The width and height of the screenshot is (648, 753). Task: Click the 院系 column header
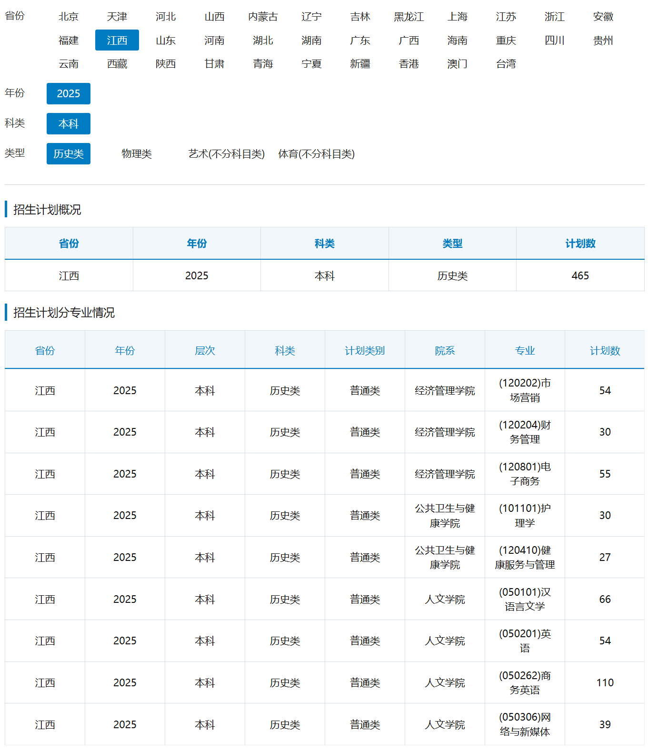[x=445, y=351]
